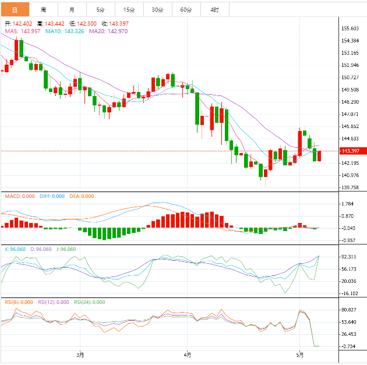Click the 4月 marker on time axis

tap(187, 354)
